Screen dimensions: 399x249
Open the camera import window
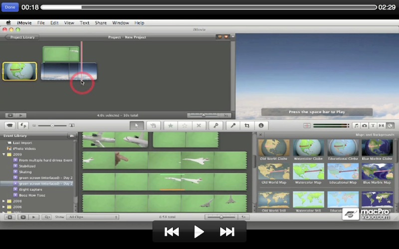9,125
